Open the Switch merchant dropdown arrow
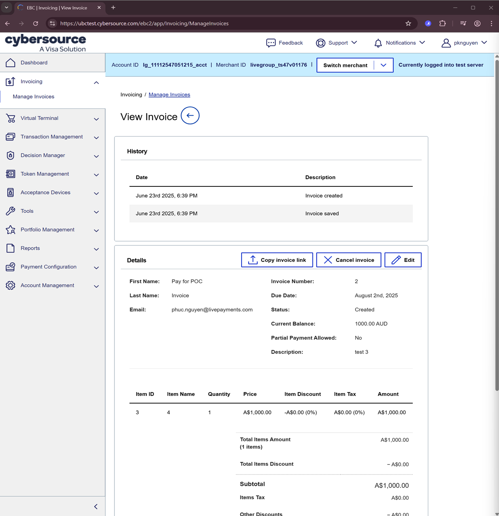Image resolution: width=499 pixels, height=516 pixels. coord(383,65)
